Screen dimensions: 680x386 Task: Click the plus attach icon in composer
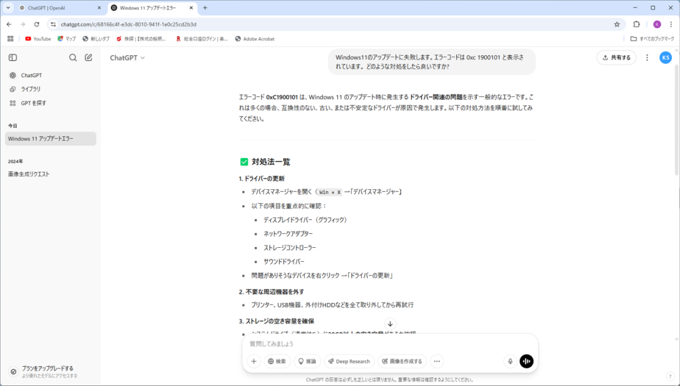[254, 361]
